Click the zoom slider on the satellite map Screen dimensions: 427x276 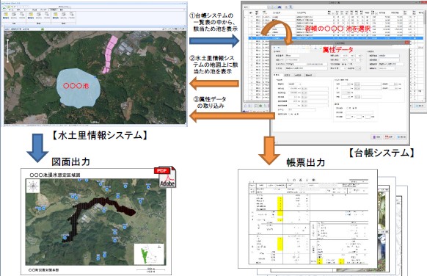tap(8, 51)
